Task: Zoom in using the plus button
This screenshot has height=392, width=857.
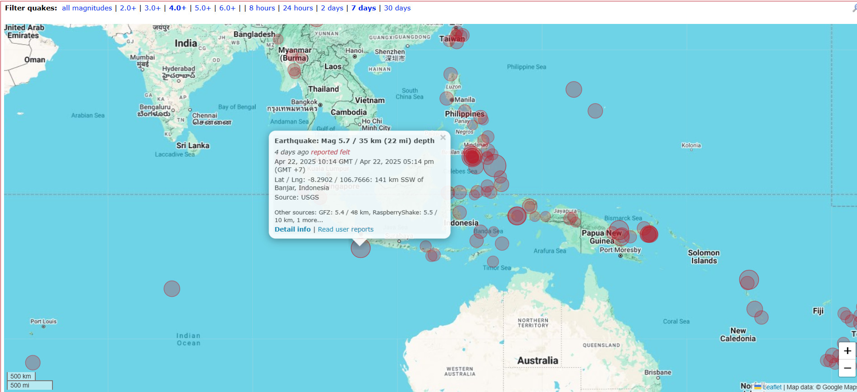Action: 847,351
